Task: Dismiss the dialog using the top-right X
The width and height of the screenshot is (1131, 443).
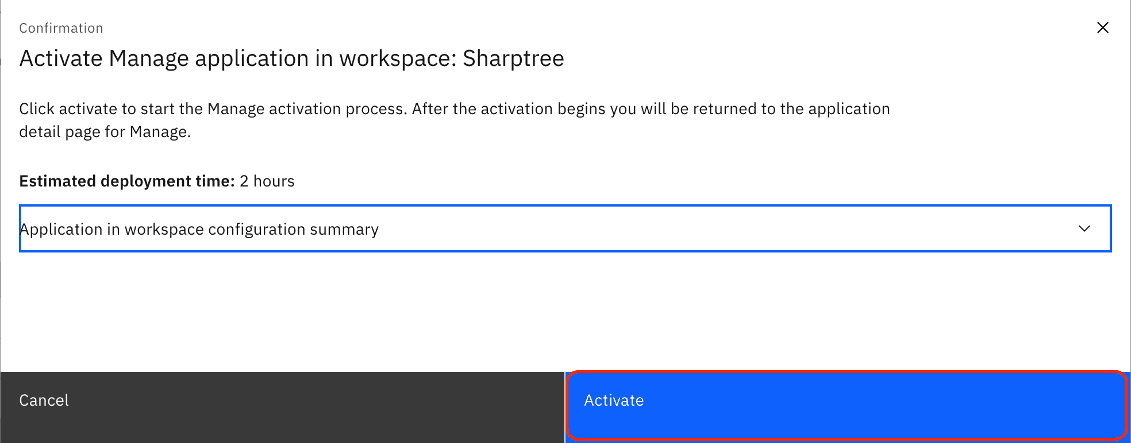Action: (1102, 28)
